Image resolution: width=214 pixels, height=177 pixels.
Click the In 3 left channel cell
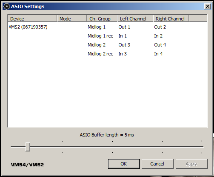coord(123,54)
